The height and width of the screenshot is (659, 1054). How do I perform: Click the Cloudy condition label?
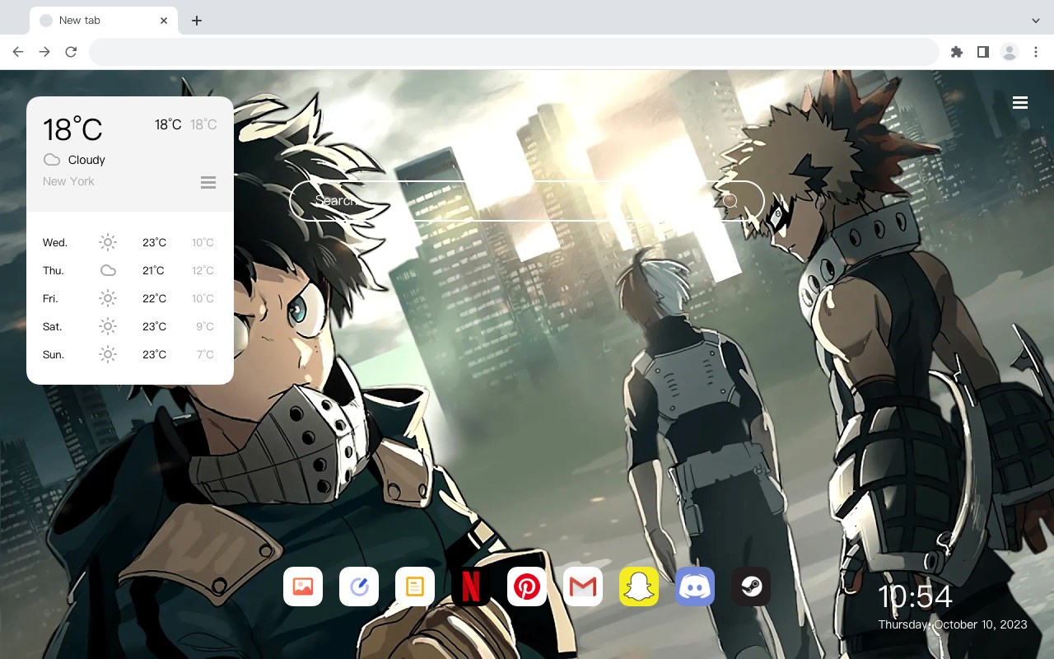click(x=86, y=160)
